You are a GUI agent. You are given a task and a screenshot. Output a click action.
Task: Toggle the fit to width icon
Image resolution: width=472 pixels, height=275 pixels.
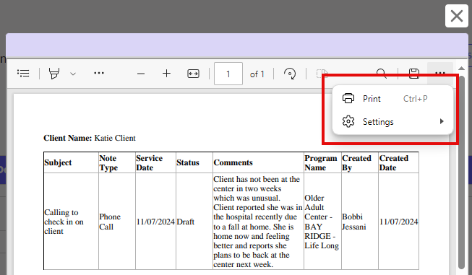click(x=193, y=74)
